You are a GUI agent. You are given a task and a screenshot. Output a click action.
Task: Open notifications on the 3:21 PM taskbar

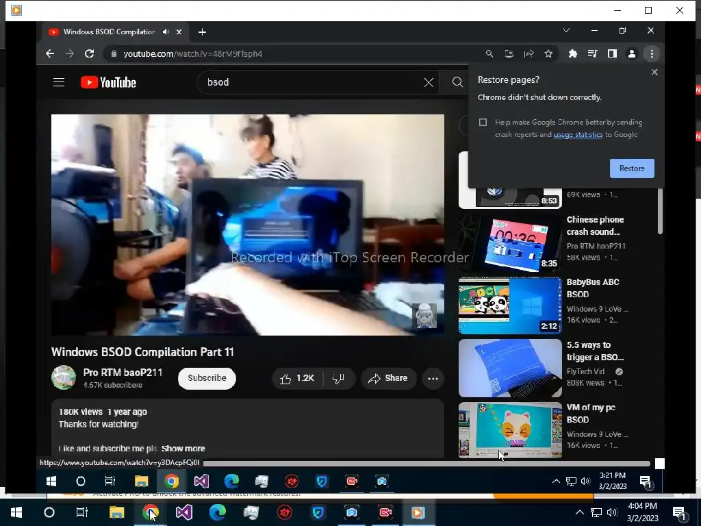pos(645,481)
